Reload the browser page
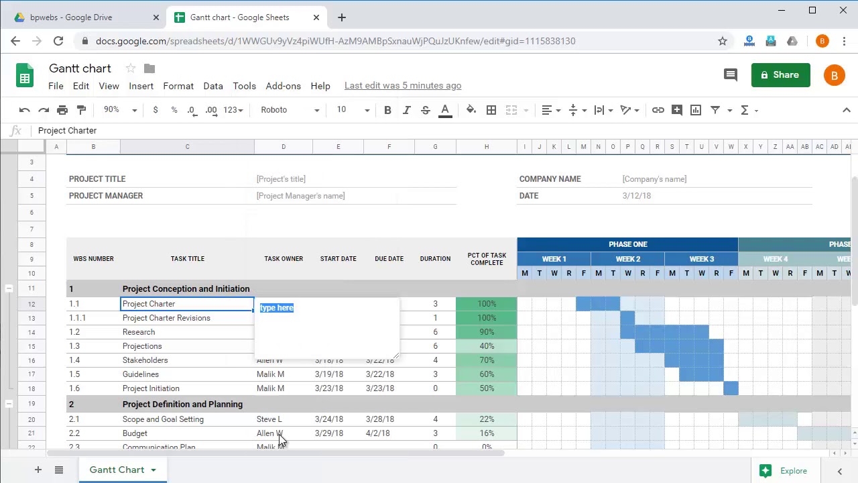 point(58,41)
